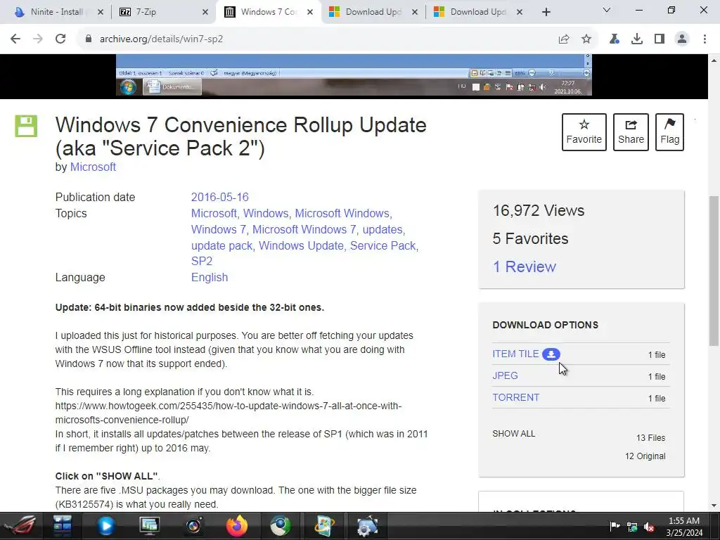Click the Windows 7 screenshot preview image
The image size is (720, 540).
coord(354,75)
